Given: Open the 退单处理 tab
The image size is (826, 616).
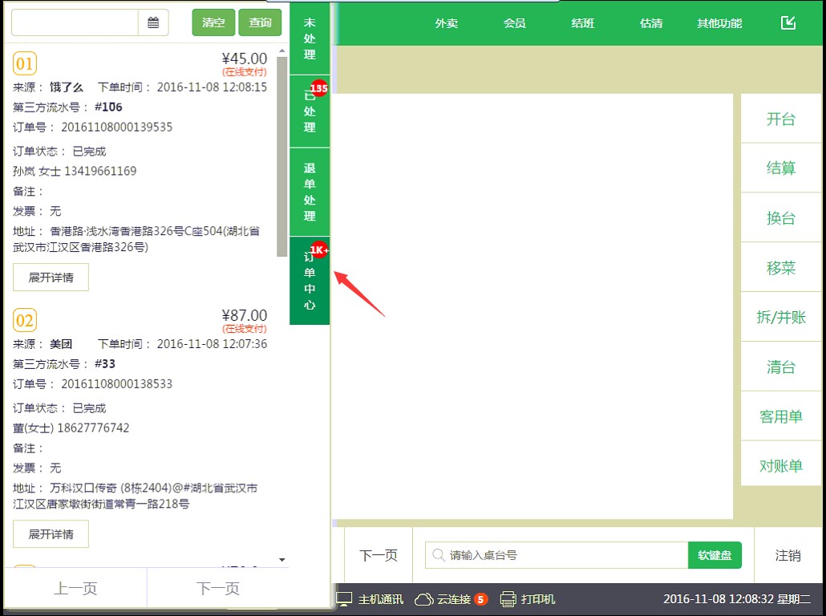Looking at the screenshot, I should click(310, 192).
